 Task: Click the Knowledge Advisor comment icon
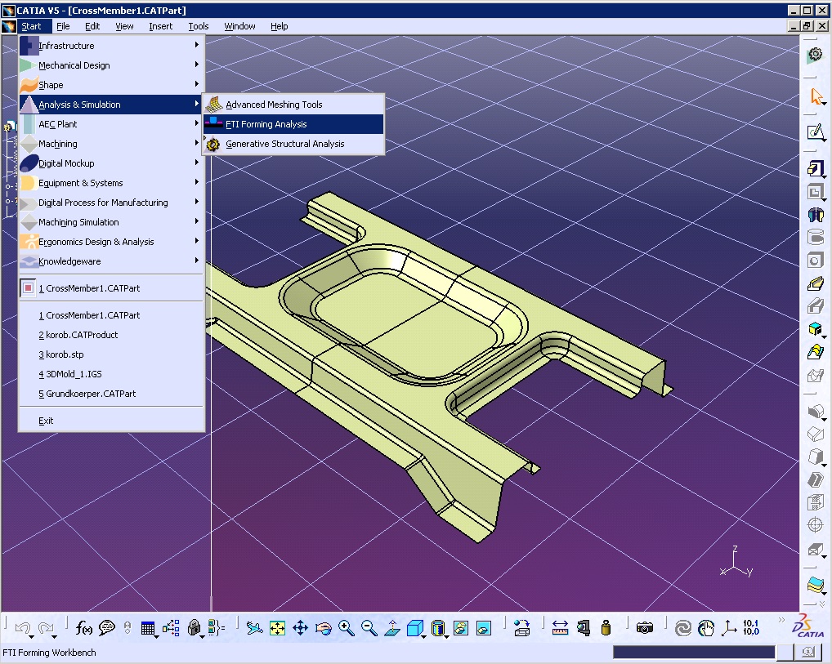[x=106, y=628]
